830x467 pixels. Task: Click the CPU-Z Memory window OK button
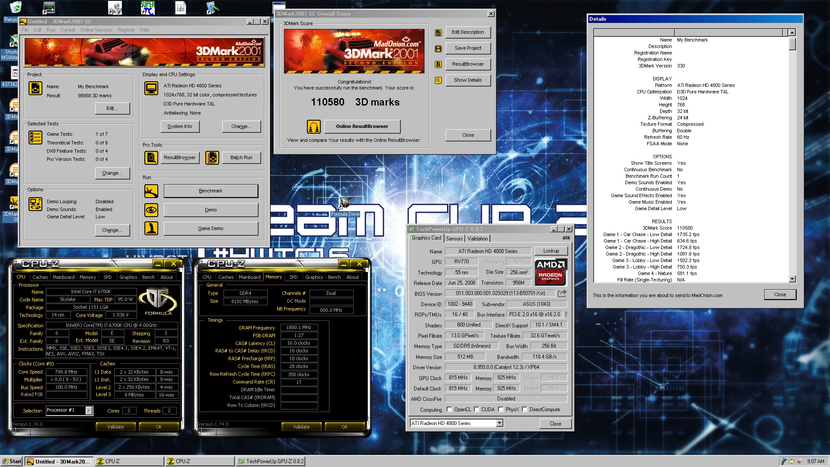point(345,427)
